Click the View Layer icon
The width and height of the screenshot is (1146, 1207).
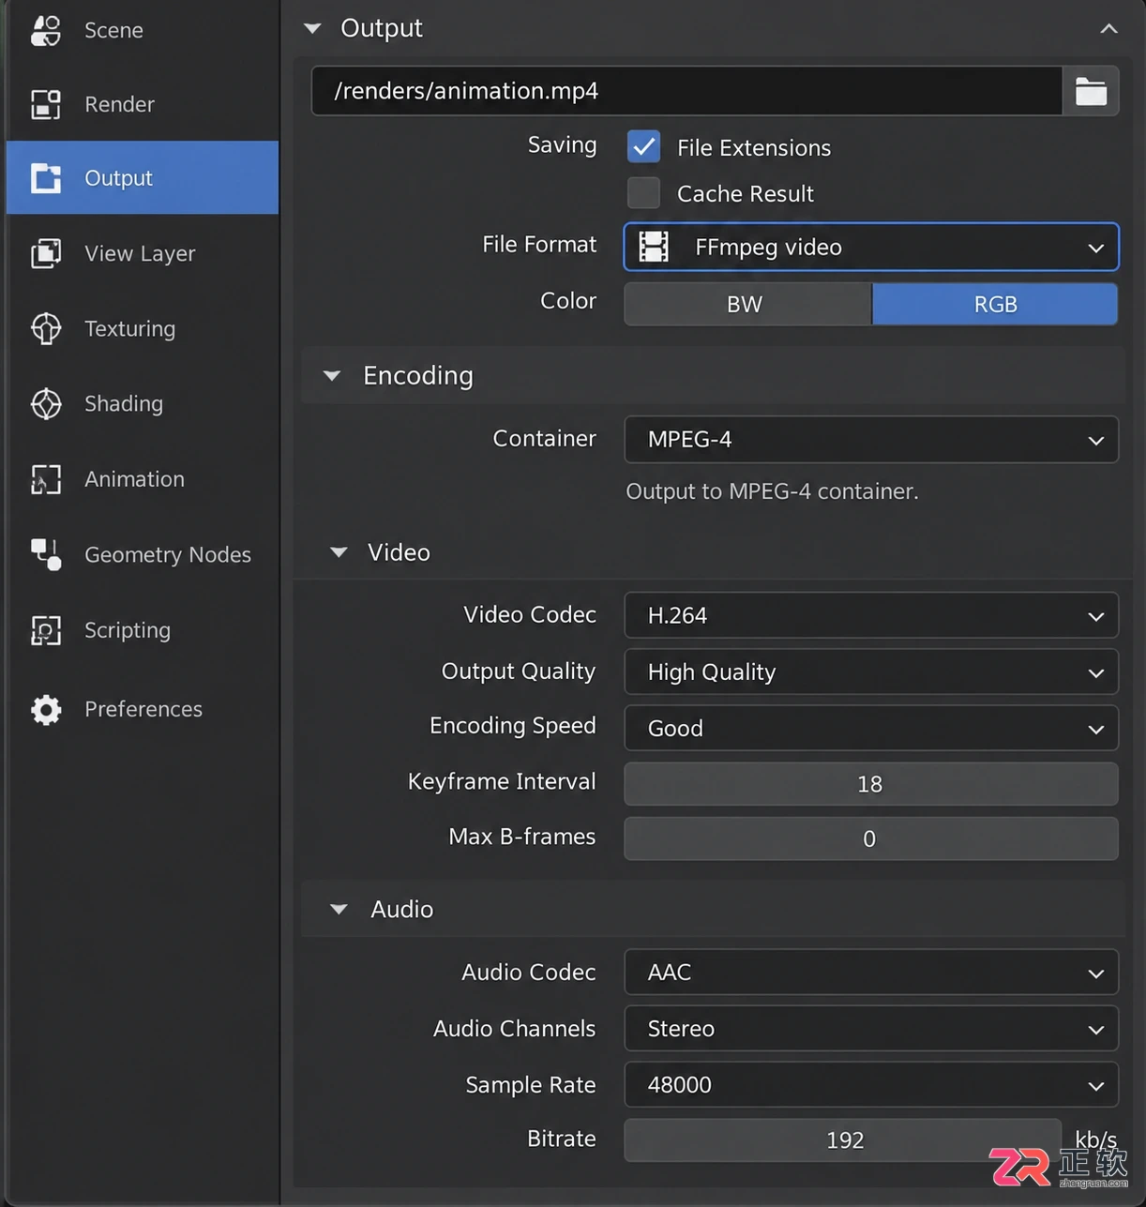[x=46, y=253]
